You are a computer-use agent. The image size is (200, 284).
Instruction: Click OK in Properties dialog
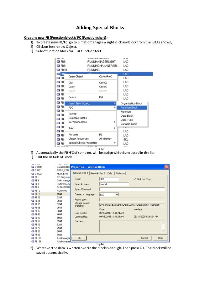click(x=79, y=238)
